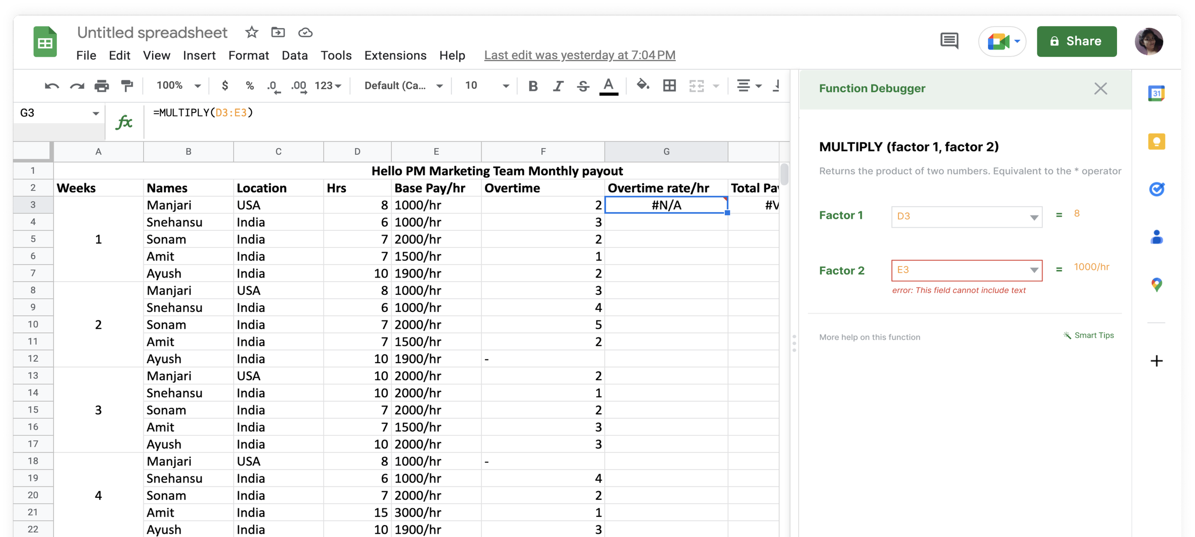Image resolution: width=1195 pixels, height=537 pixels.
Task: Toggle bold formatting
Action: (533, 86)
